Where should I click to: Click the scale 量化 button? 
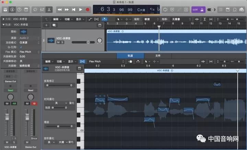pos(71,142)
